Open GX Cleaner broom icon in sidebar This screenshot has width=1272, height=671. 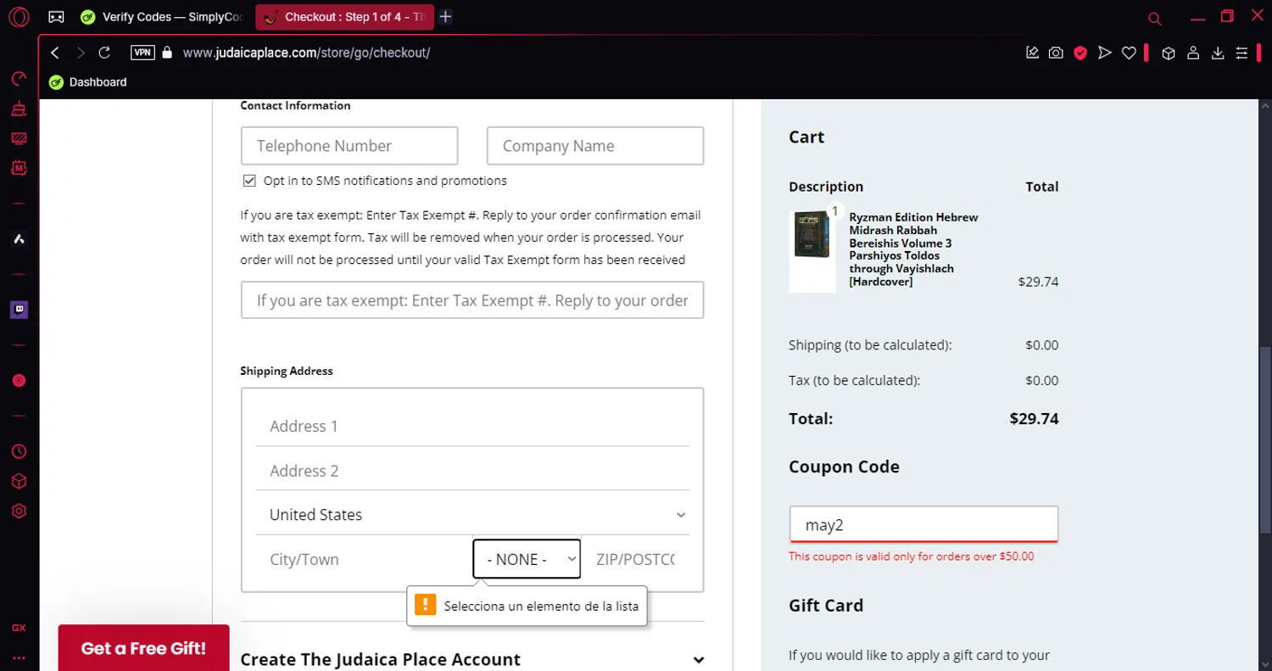coord(19,109)
